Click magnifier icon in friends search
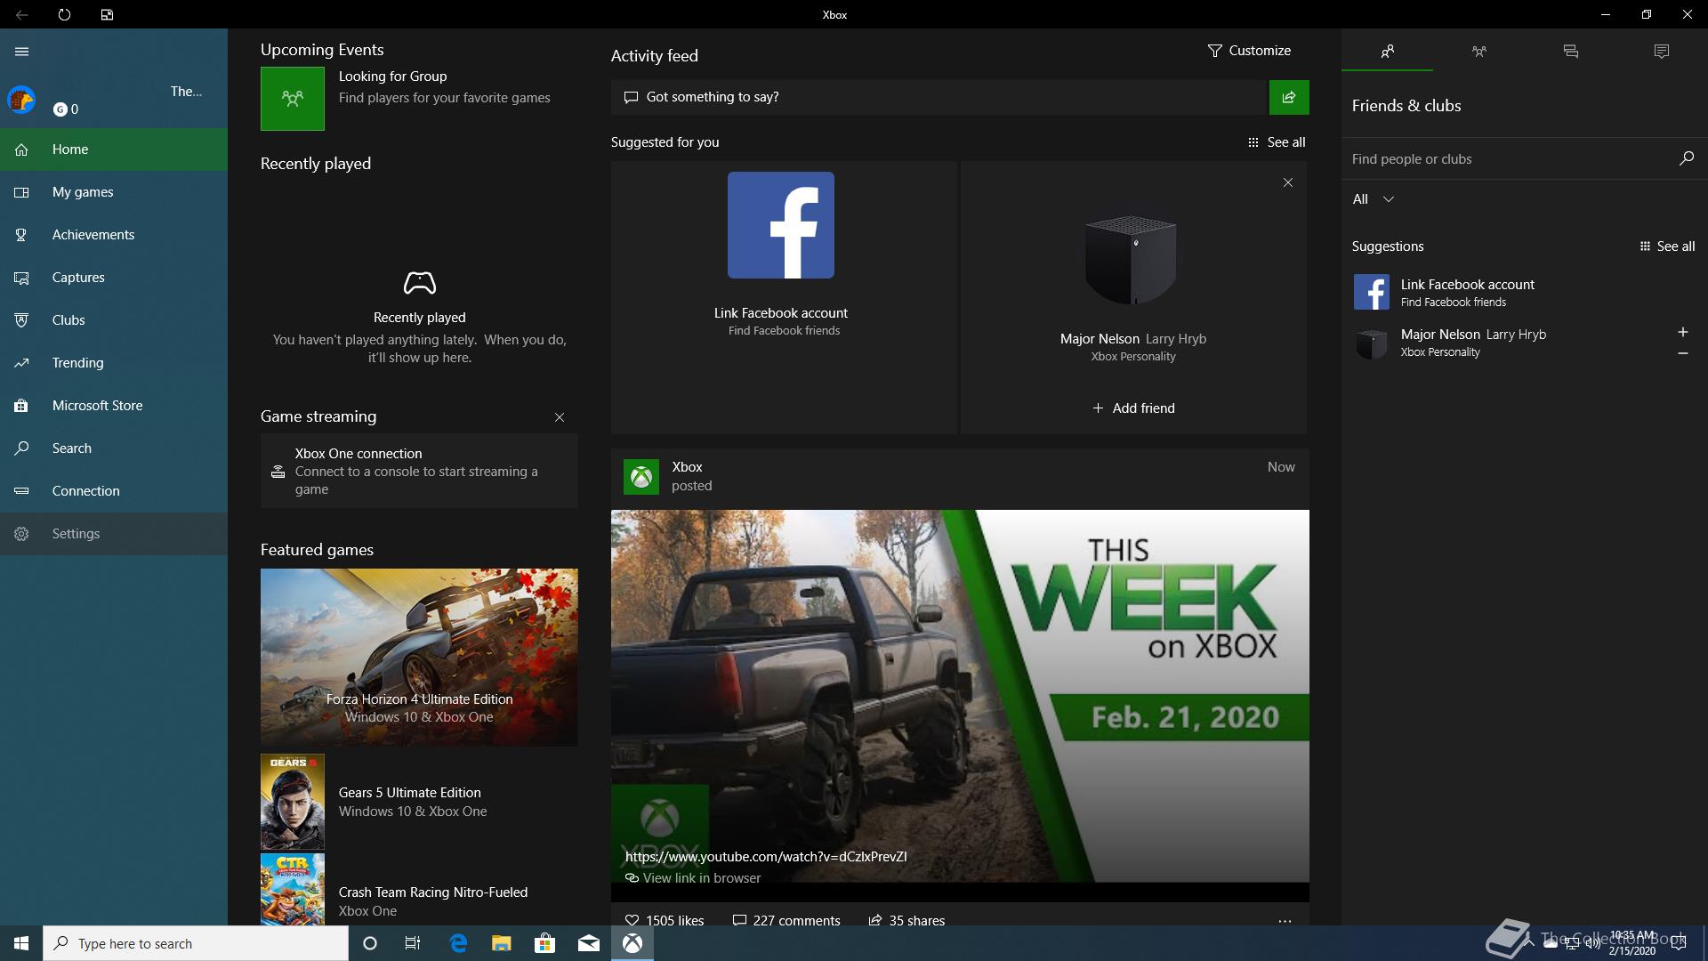 tap(1686, 158)
